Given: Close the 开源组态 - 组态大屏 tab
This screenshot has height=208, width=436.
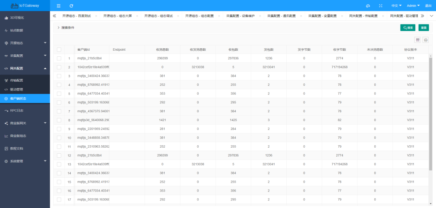Looking at the screenshot, I should (x=137, y=16).
